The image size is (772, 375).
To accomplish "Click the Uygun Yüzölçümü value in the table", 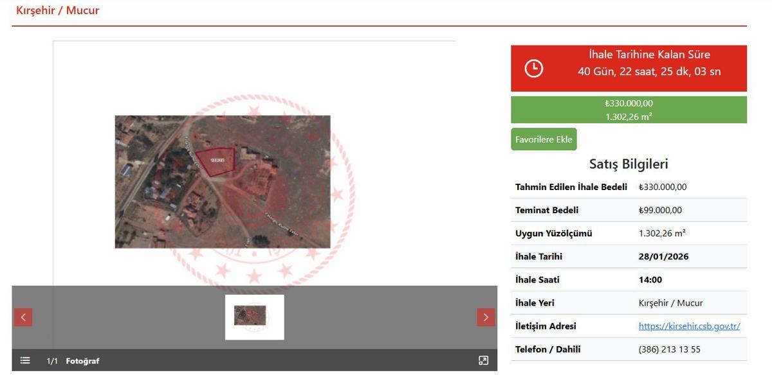I will (x=662, y=234).
